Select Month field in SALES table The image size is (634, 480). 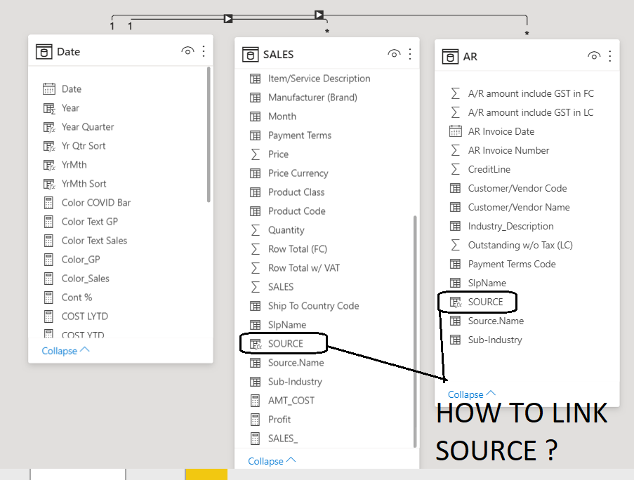[282, 116]
